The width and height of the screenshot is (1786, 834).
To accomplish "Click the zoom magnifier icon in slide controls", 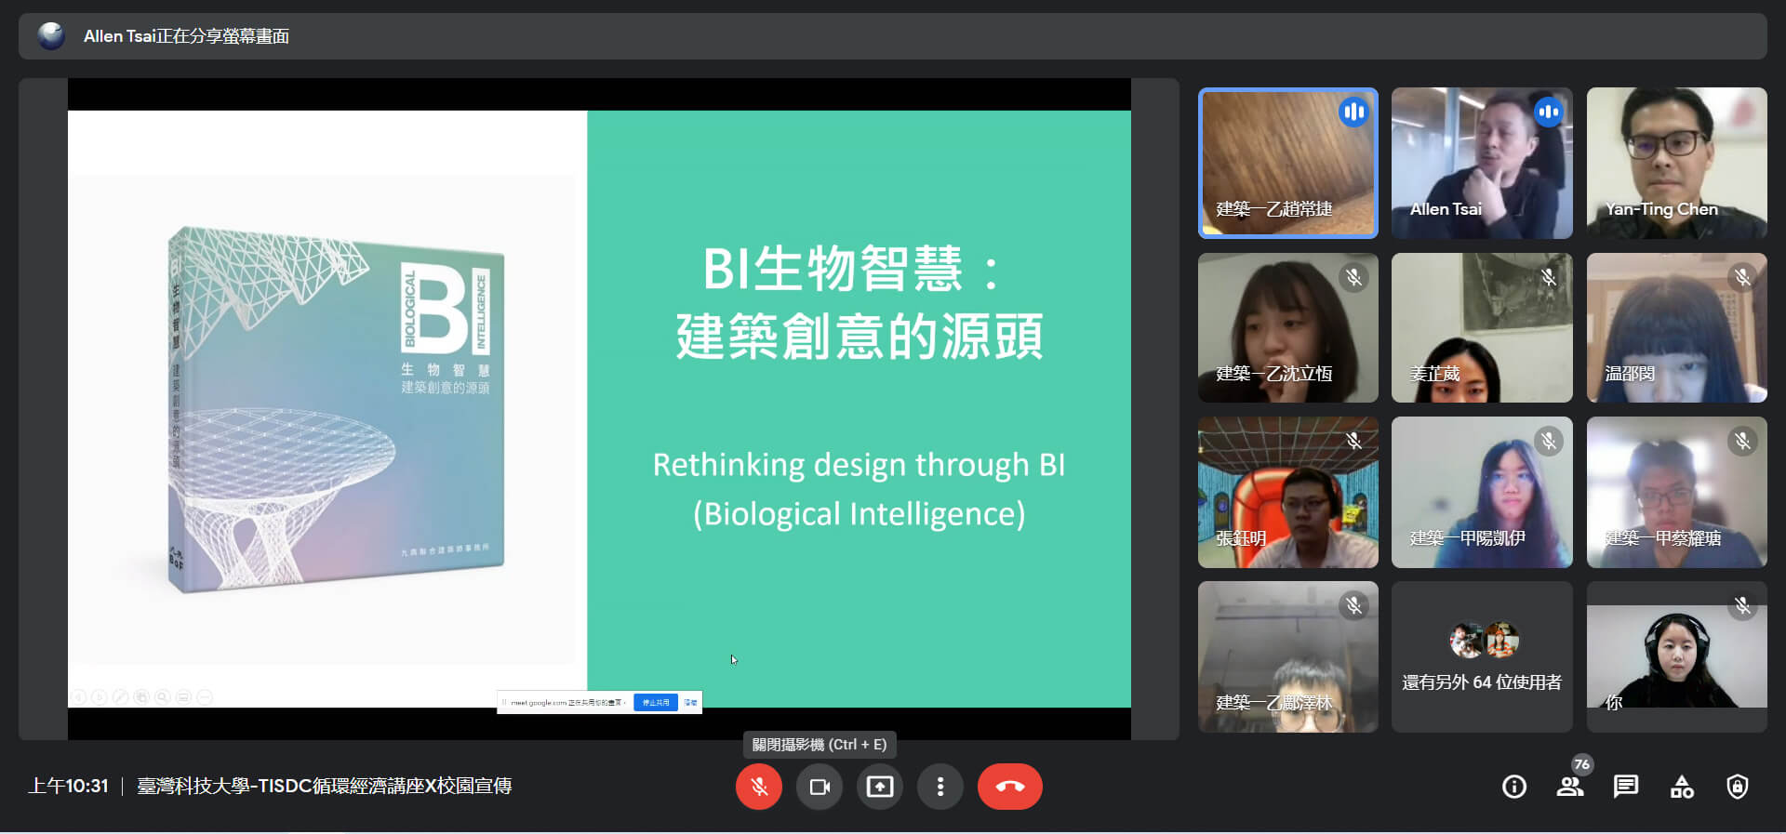I will click(x=163, y=696).
